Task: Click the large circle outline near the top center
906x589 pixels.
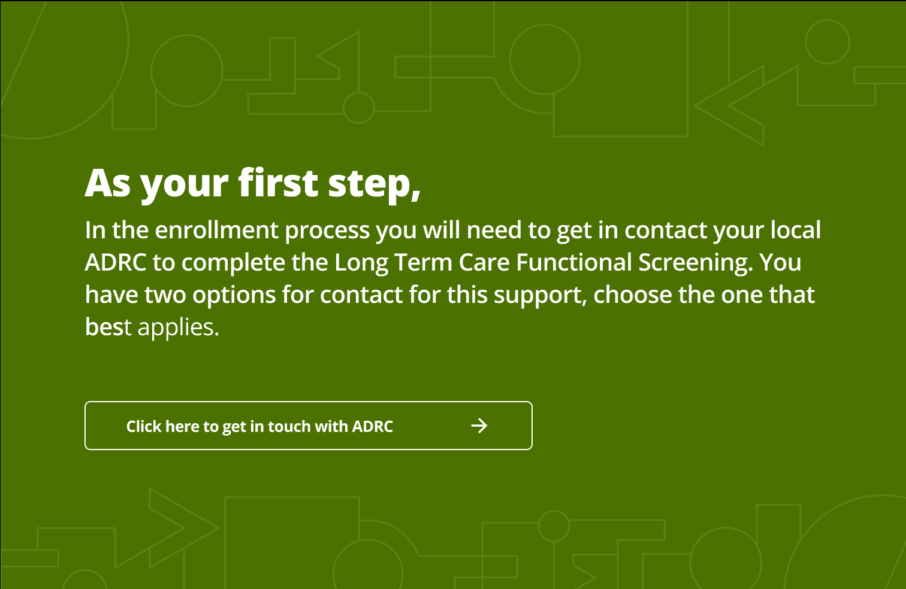Action: pos(545,59)
